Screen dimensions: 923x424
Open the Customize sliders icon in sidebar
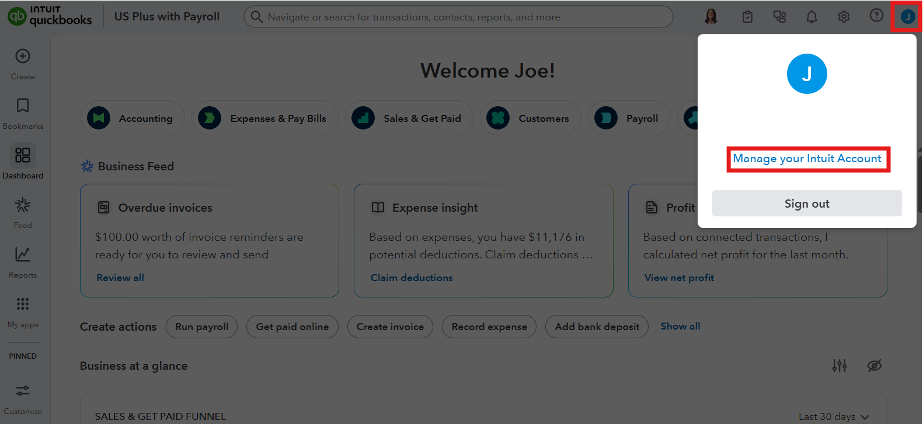point(23,391)
